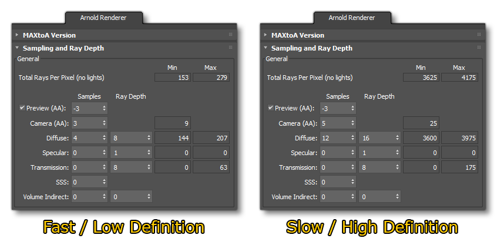
Task: Select Arnold Renderer tab in right panel
Action: [352, 18]
